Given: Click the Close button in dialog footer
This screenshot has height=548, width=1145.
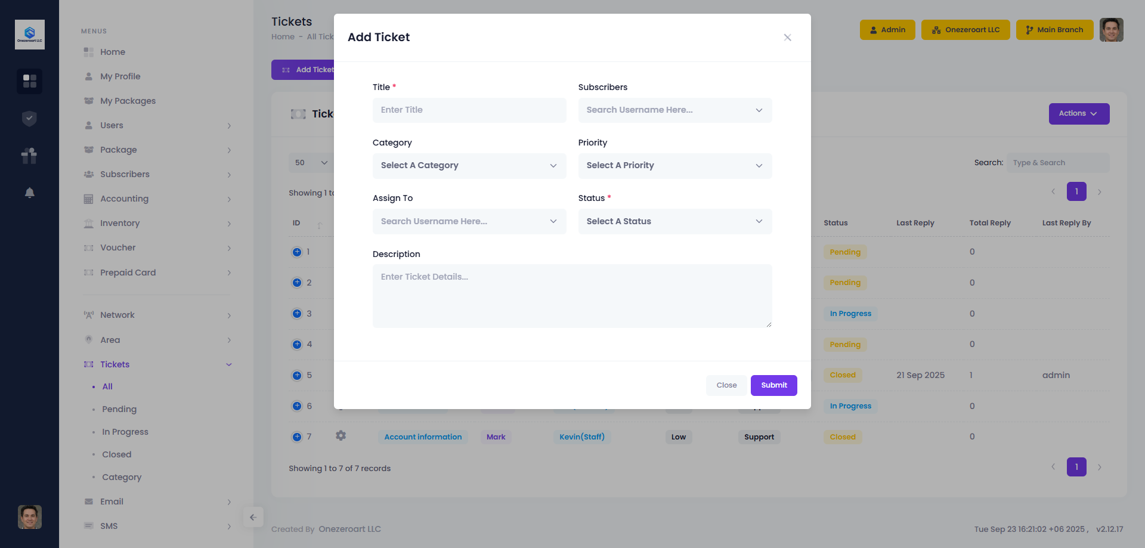Looking at the screenshot, I should [726, 385].
